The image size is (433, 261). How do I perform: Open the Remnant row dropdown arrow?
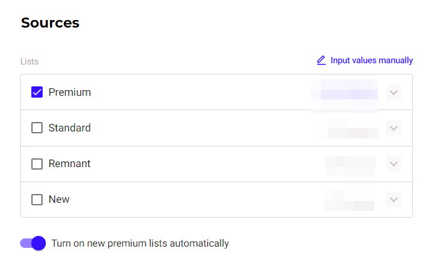tap(394, 164)
